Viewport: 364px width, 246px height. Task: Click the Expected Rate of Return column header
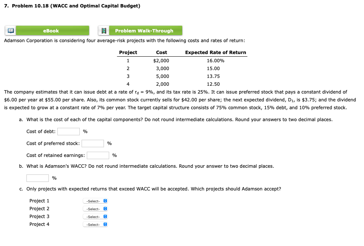(215, 52)
